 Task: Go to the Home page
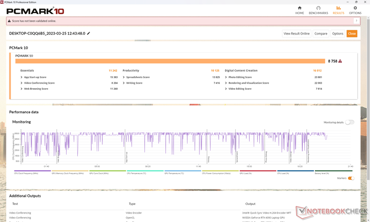pyautogui.click(x=300, y=10)
